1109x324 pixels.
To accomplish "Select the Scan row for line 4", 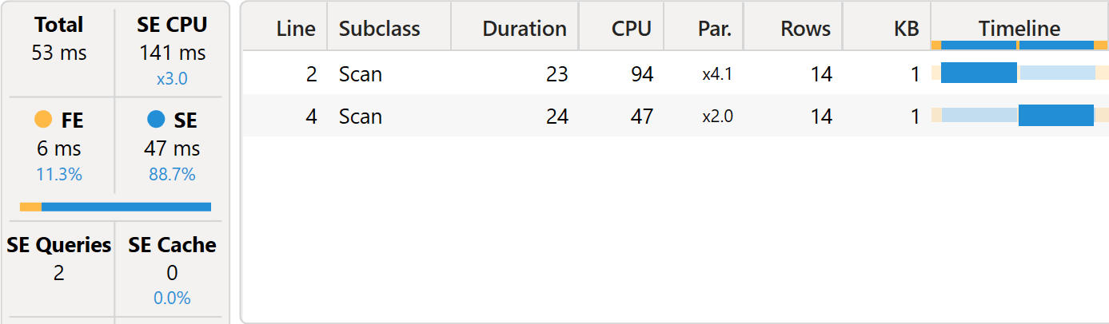I will pyautogui.click(x=676, y=117).
